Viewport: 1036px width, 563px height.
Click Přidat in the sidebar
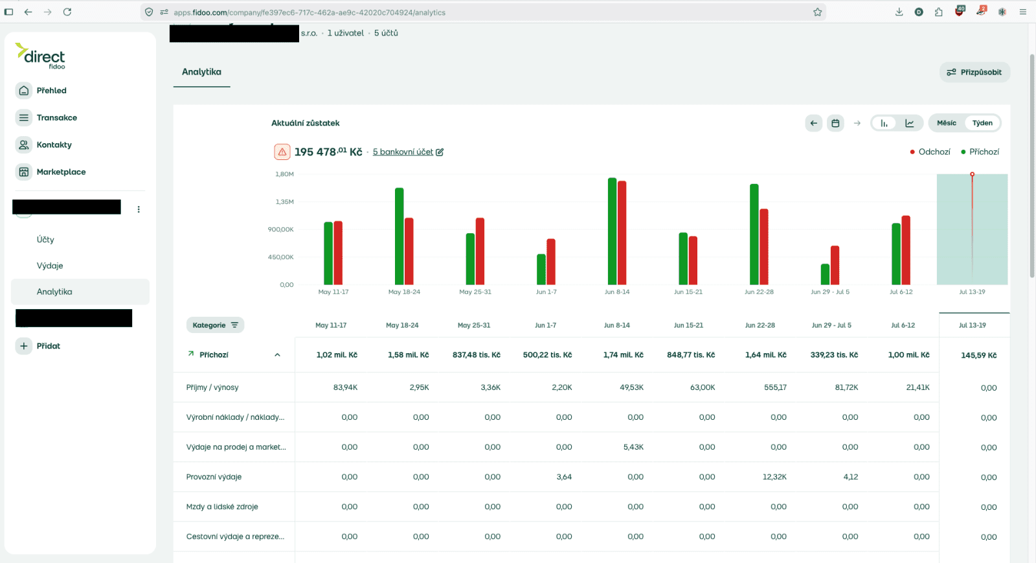49,346
